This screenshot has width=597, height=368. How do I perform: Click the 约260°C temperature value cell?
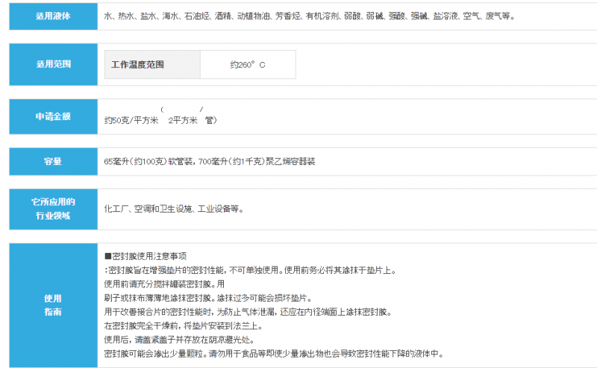pos(248,65)
